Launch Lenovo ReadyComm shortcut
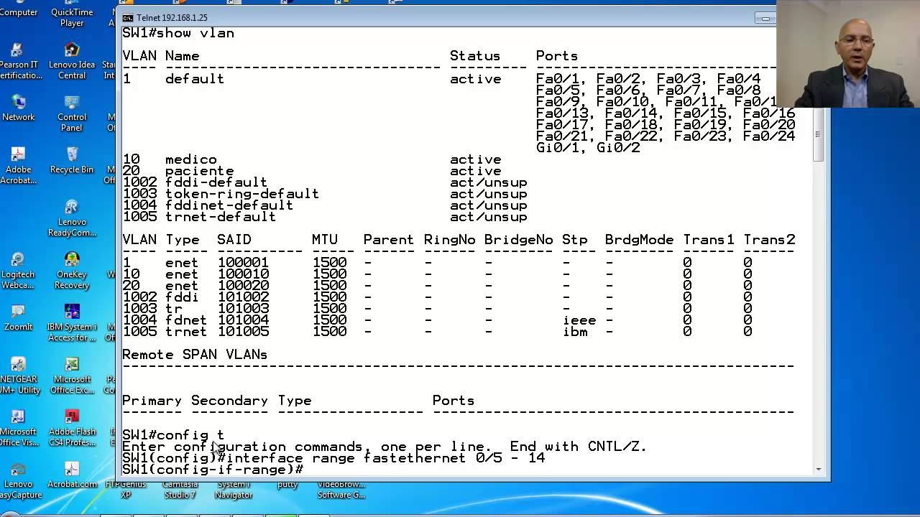The image size is (920, 517). pyautogui.click(x=72, y=218)
